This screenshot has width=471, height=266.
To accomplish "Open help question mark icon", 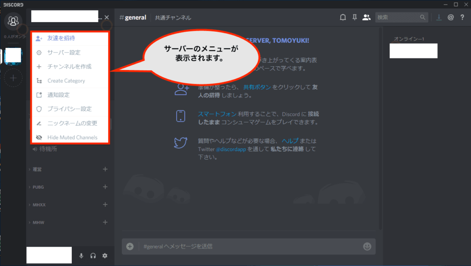I will (x=462, y=17).
